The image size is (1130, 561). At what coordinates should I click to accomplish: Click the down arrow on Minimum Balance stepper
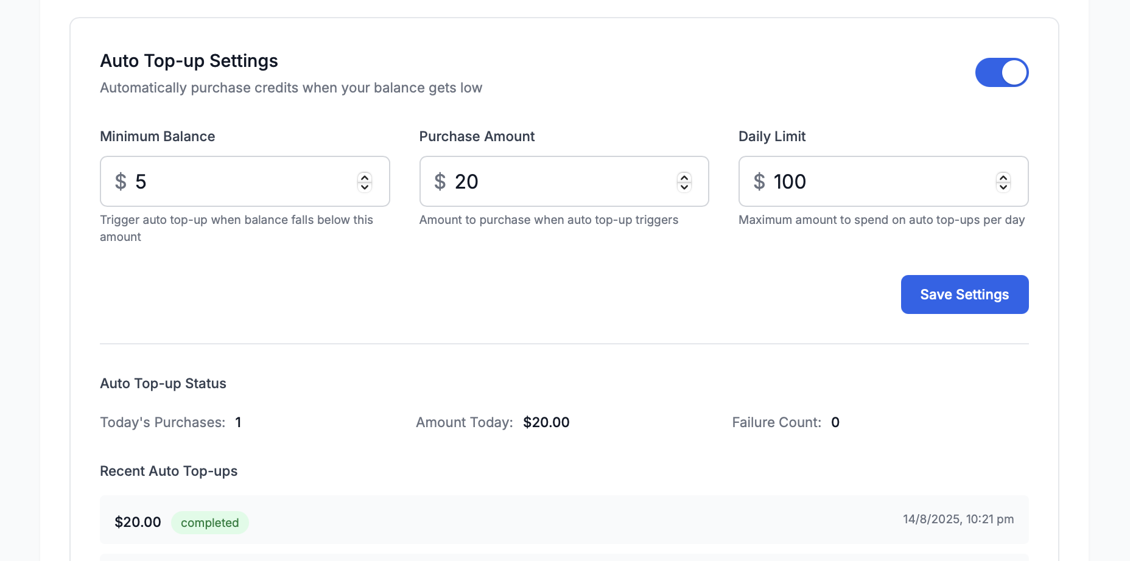365,187
